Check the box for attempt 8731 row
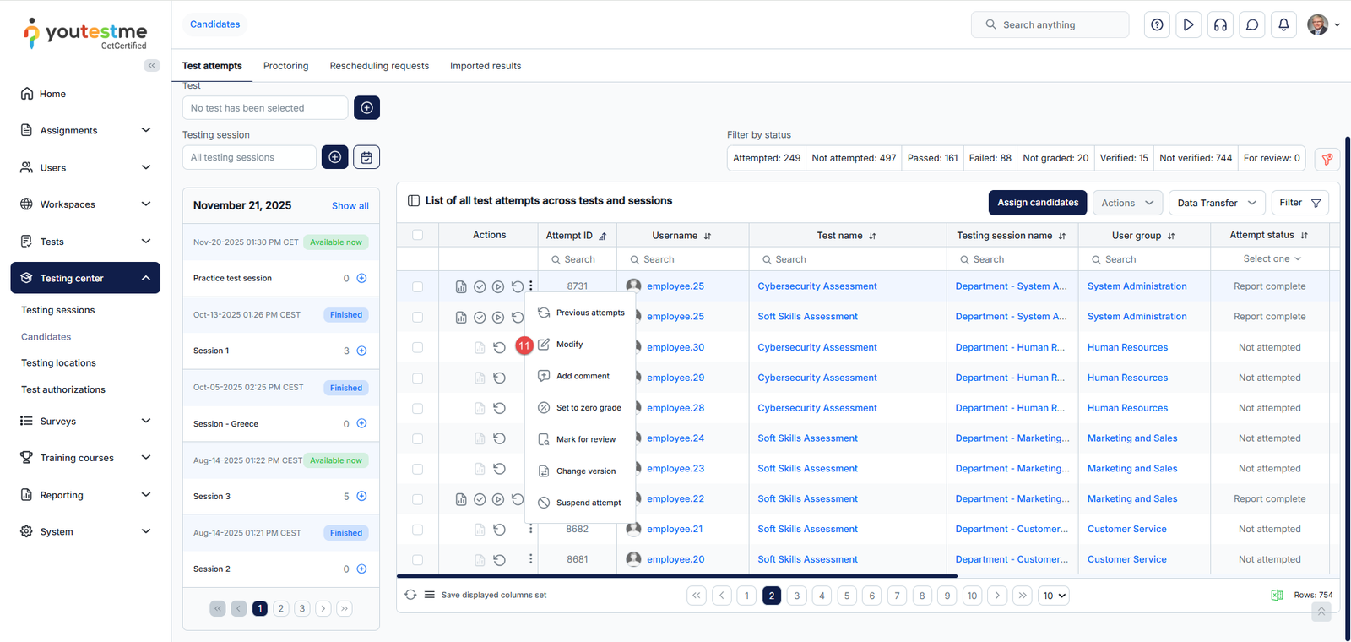 coord(417,287)
